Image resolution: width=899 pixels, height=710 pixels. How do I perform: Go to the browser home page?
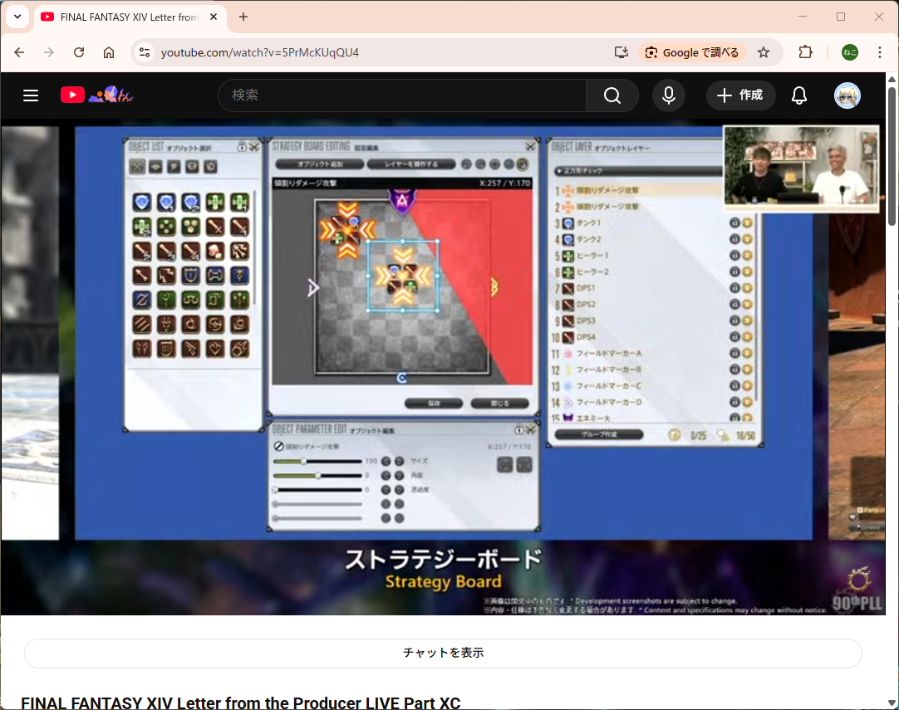pyautogui.click(x=109, y=52)
